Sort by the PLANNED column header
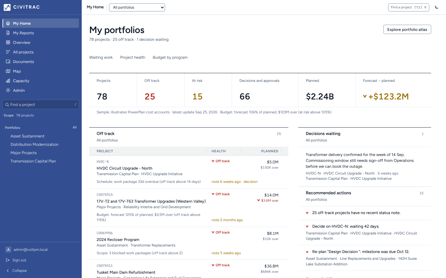Viewport: 446px width, 278px height. pyautogui.click(x=270, y=151)
